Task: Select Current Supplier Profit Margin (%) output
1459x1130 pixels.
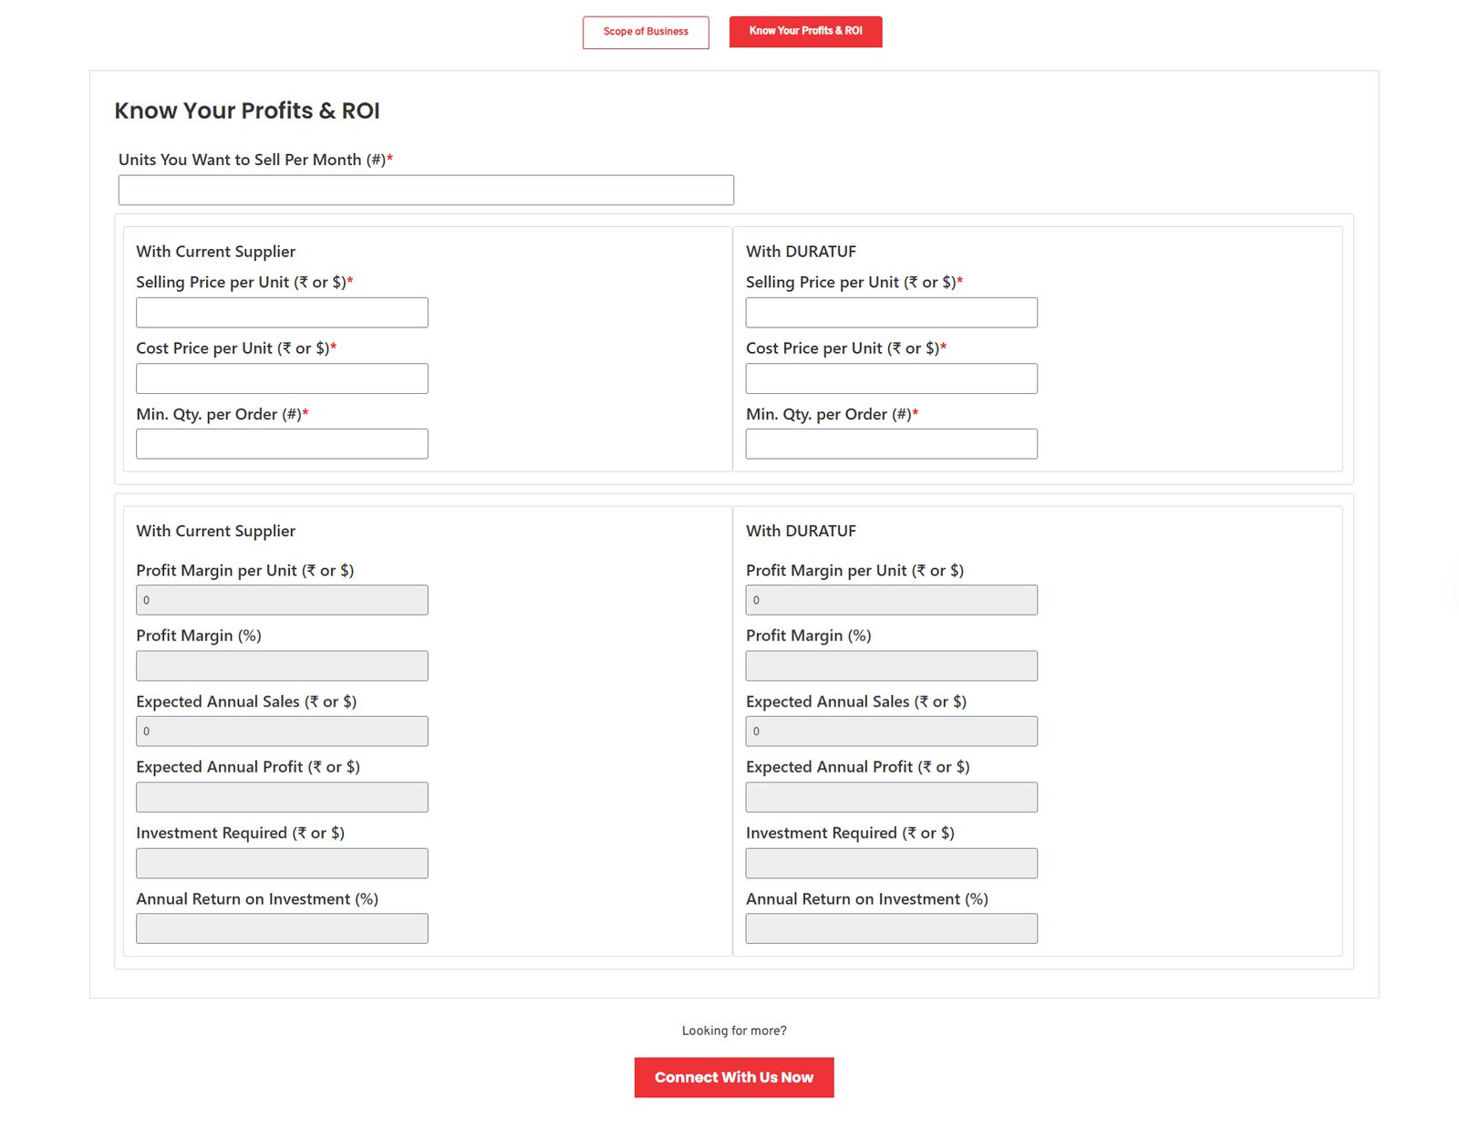Action: point(282,666)
